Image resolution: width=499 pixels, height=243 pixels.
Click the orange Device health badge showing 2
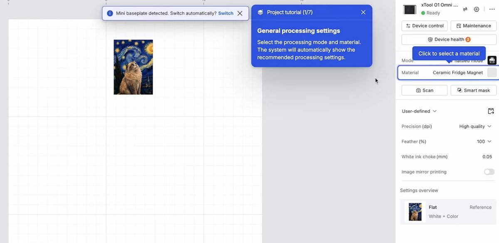coord(468,40)
